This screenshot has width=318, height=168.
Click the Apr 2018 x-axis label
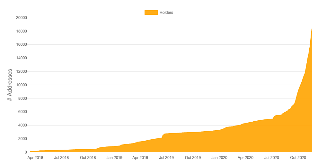tap(35, 158)
